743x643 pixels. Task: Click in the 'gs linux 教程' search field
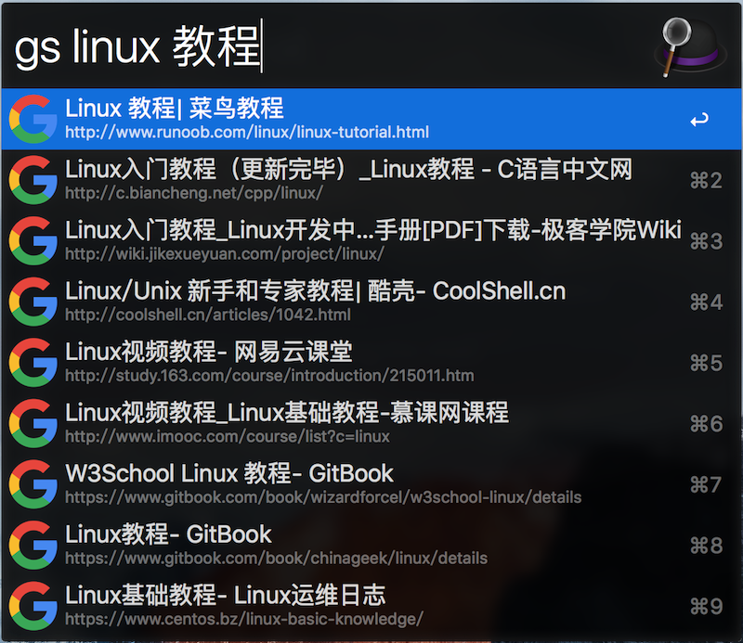325,46
